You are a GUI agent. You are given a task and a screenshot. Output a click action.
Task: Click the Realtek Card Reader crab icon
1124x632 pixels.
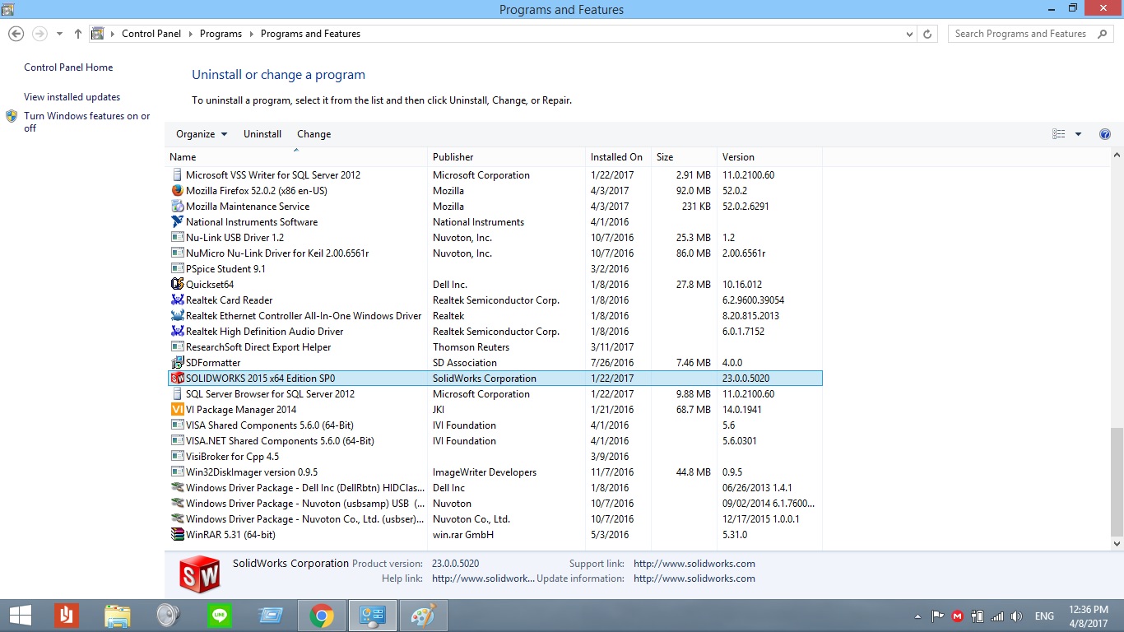(177, 300)
